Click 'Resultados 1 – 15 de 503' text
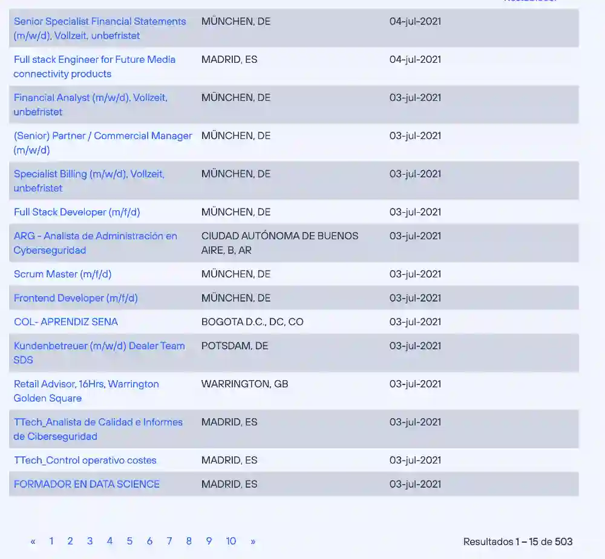The height and width of the screenshot is (559, 605). pyautogui.click(x=518, y=541)
